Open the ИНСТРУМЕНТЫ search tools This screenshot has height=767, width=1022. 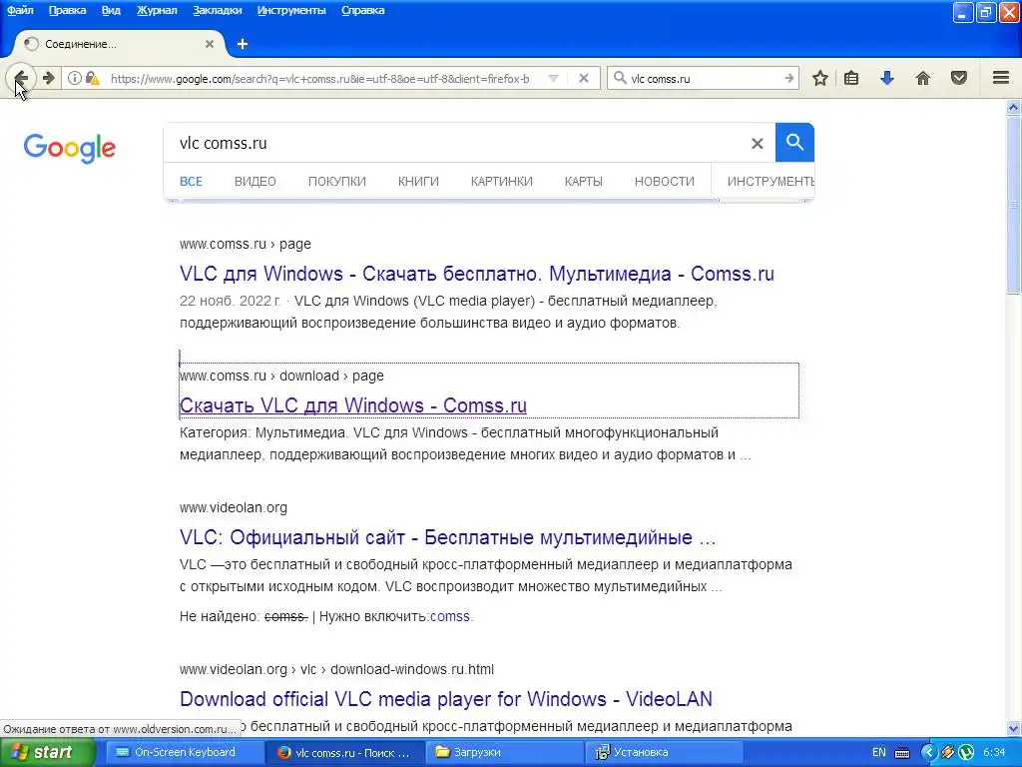[x=769, y=182]
